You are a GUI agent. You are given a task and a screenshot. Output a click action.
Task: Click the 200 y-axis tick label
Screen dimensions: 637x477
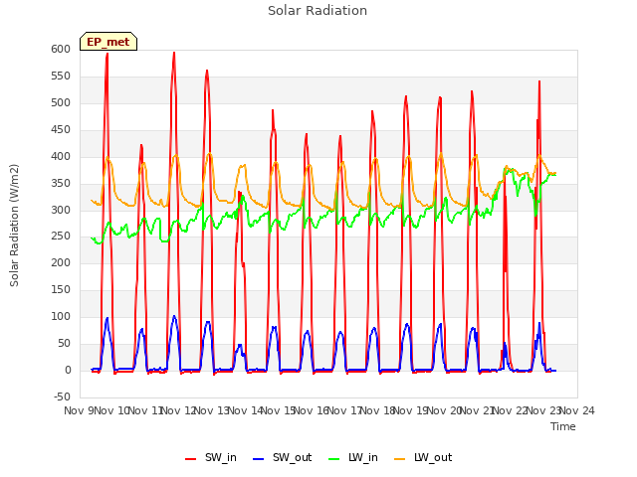pos(61,262)
